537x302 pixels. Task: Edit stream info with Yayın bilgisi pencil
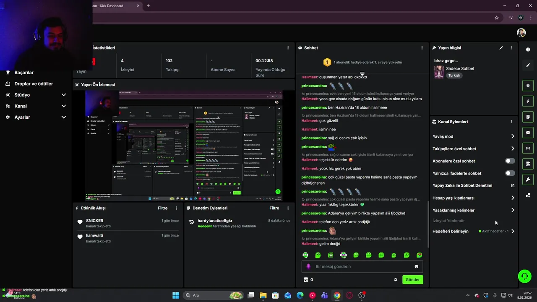tap(501, 48)
